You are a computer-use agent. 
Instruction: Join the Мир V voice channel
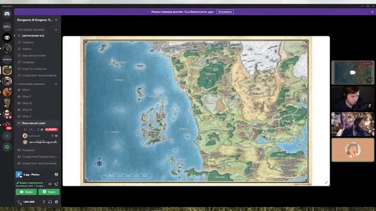click(38, 117)
